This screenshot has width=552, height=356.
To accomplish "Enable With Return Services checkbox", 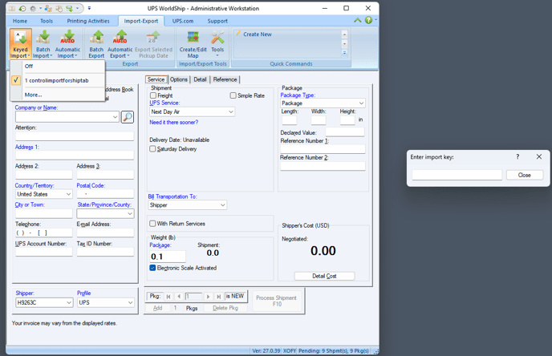I will tap(152, 224).
